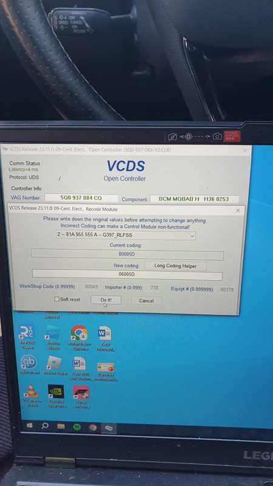Click the New coding field 06005D
Screen dimensions: 273x486
click(x=127, y=275)
